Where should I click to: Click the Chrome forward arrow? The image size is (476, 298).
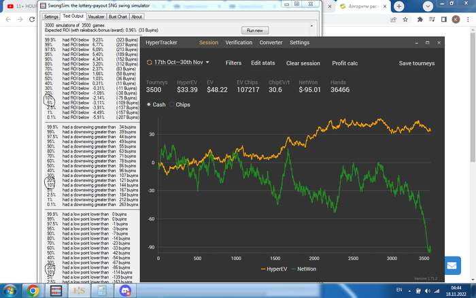tap(20, 20)
